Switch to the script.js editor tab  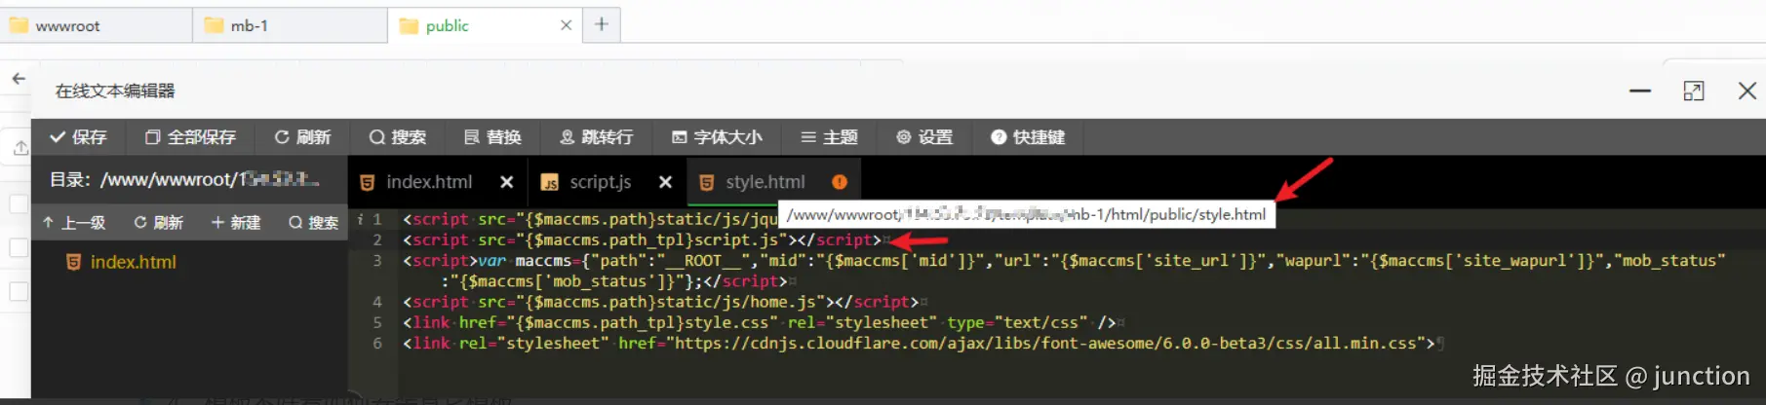click(601, 182)
